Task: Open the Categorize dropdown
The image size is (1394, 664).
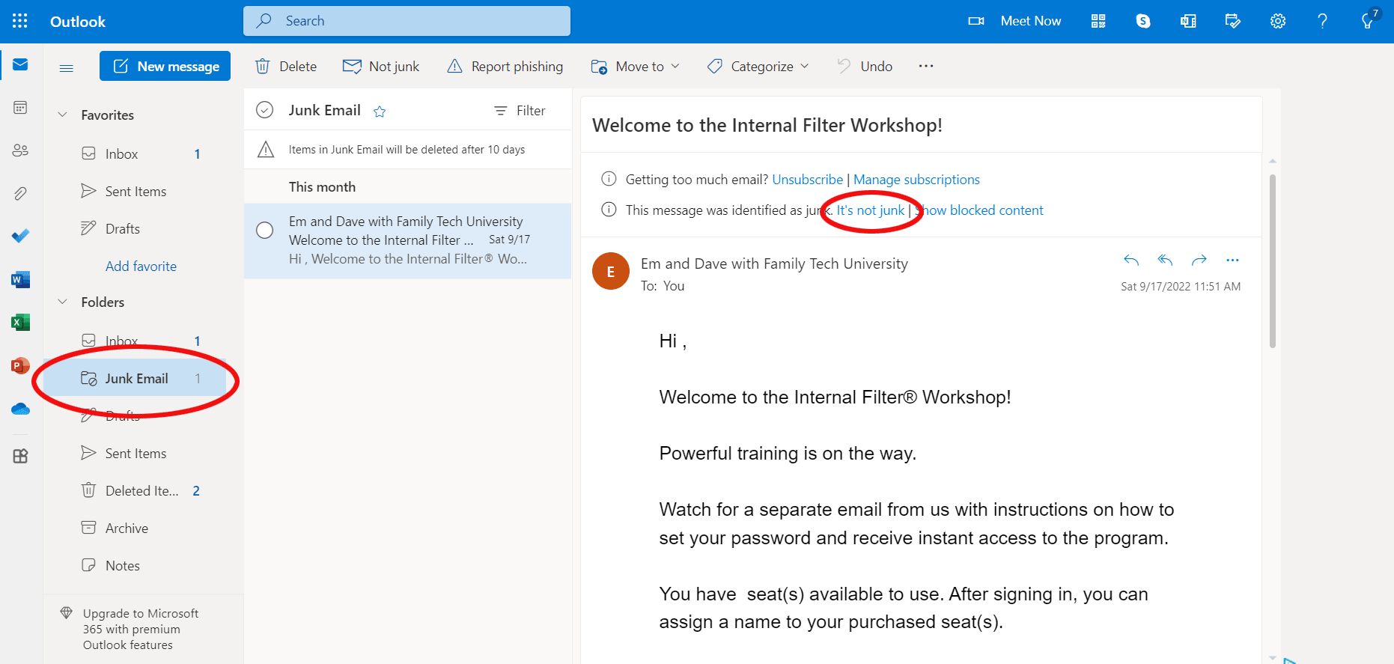Action: click(758, 67)
